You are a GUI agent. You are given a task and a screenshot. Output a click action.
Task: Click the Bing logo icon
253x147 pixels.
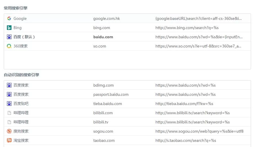coord(9,28)
